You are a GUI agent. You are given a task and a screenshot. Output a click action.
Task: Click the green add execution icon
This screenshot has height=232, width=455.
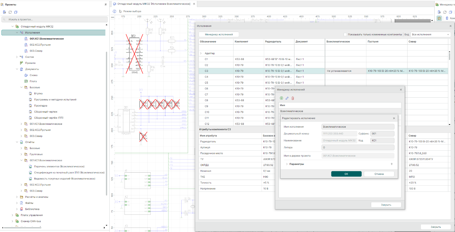point(281,98)
